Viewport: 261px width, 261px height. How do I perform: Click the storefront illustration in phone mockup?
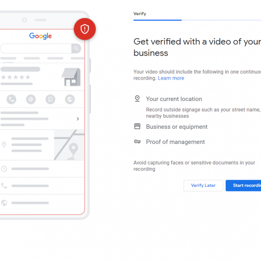(71, 77)
